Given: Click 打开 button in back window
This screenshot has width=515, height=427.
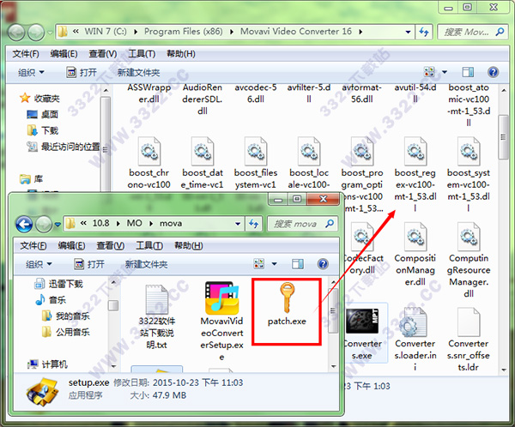Looking at the screenshot, I should coord(82,72).
